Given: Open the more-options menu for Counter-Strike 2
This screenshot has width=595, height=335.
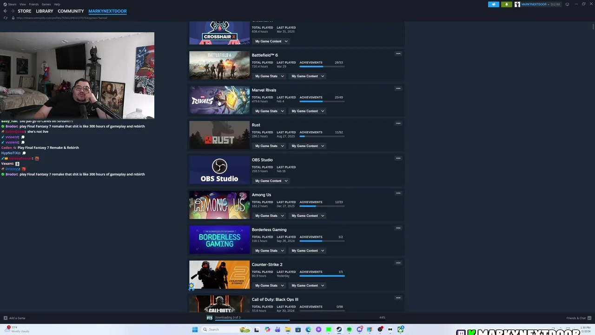Looking at the screenshot, I should click(398, 263).
